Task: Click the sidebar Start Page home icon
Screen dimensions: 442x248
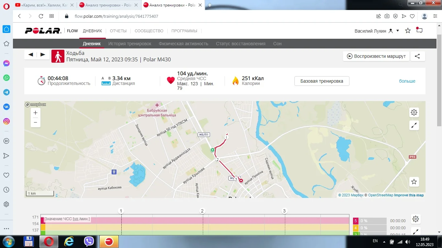Action: [6, 29]
